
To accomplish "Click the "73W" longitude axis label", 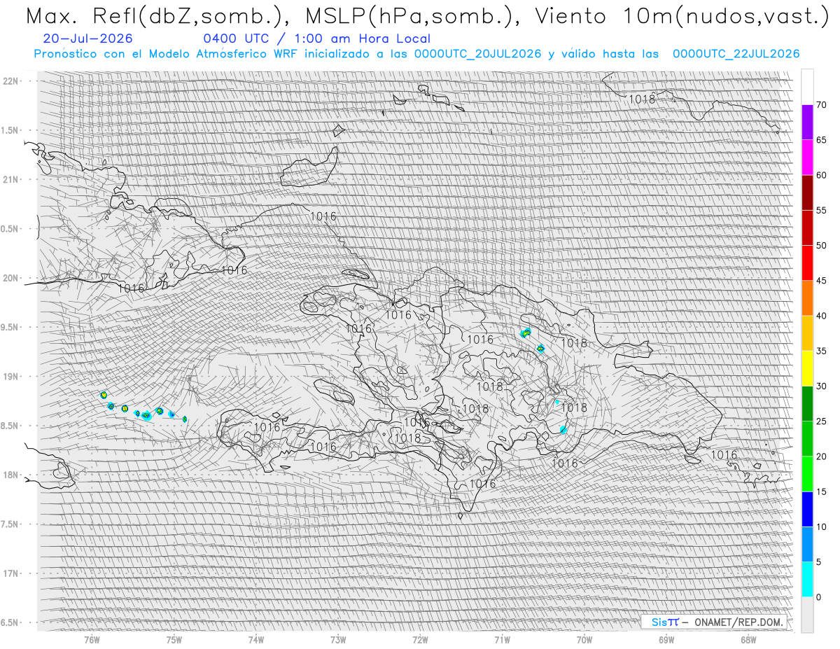I will pos(338,640).
